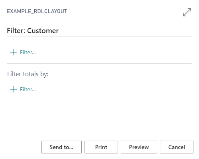Viewport: 199px width, 159px height.
Task: Open the Send to... options
Action: 61,147
